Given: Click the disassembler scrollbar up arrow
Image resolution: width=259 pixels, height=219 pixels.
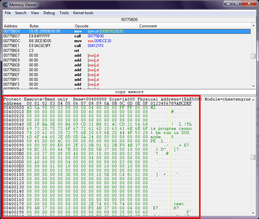Looking at the screenshot, I should coord(254,26).
